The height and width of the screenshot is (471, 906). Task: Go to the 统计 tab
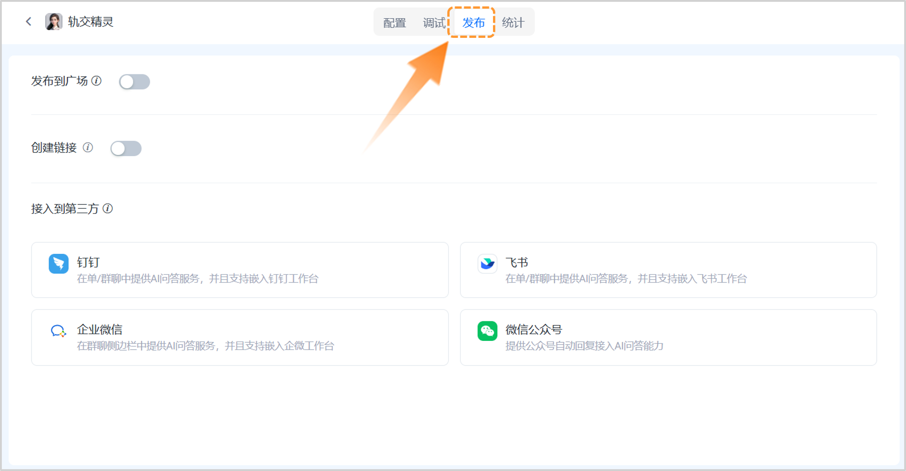(513, 22)
